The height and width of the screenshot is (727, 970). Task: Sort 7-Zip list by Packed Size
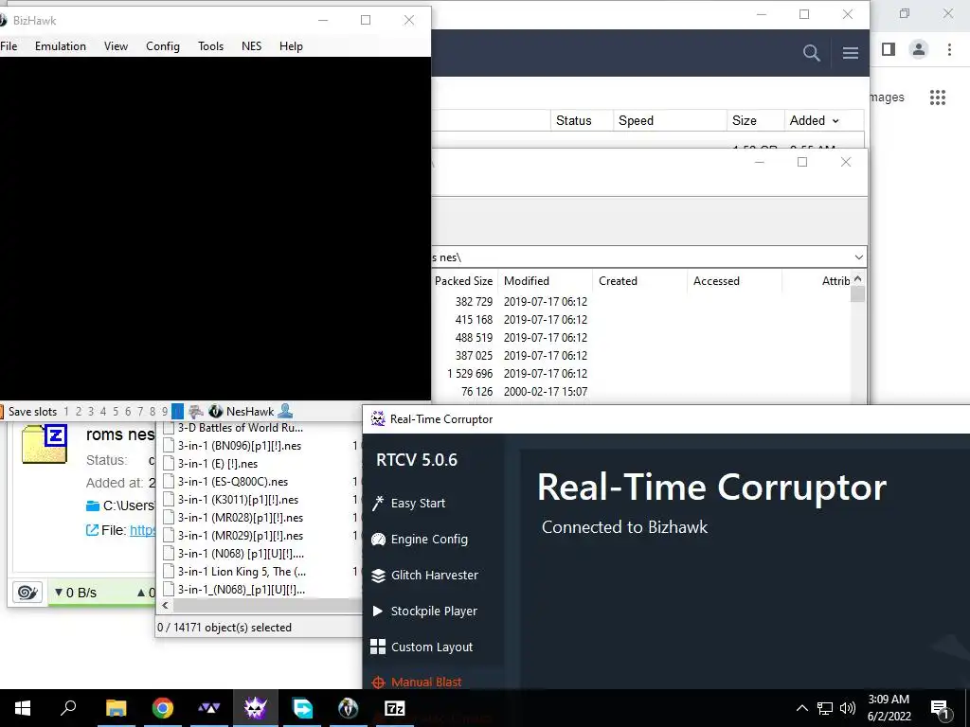pyautogui.click(x=464, y=280)
